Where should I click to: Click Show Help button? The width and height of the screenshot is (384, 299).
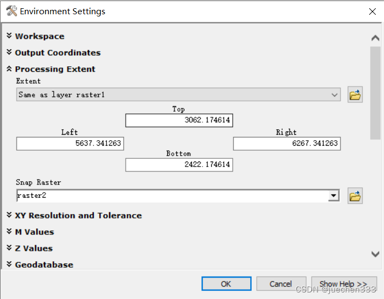(343, 284)
